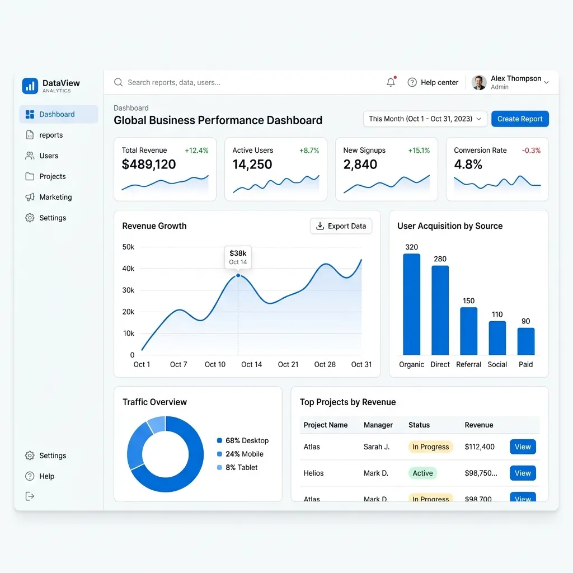This screenshot has width=573, height=573.
Task: Click the download icon in Export Data
Action: tap(320, 226)
